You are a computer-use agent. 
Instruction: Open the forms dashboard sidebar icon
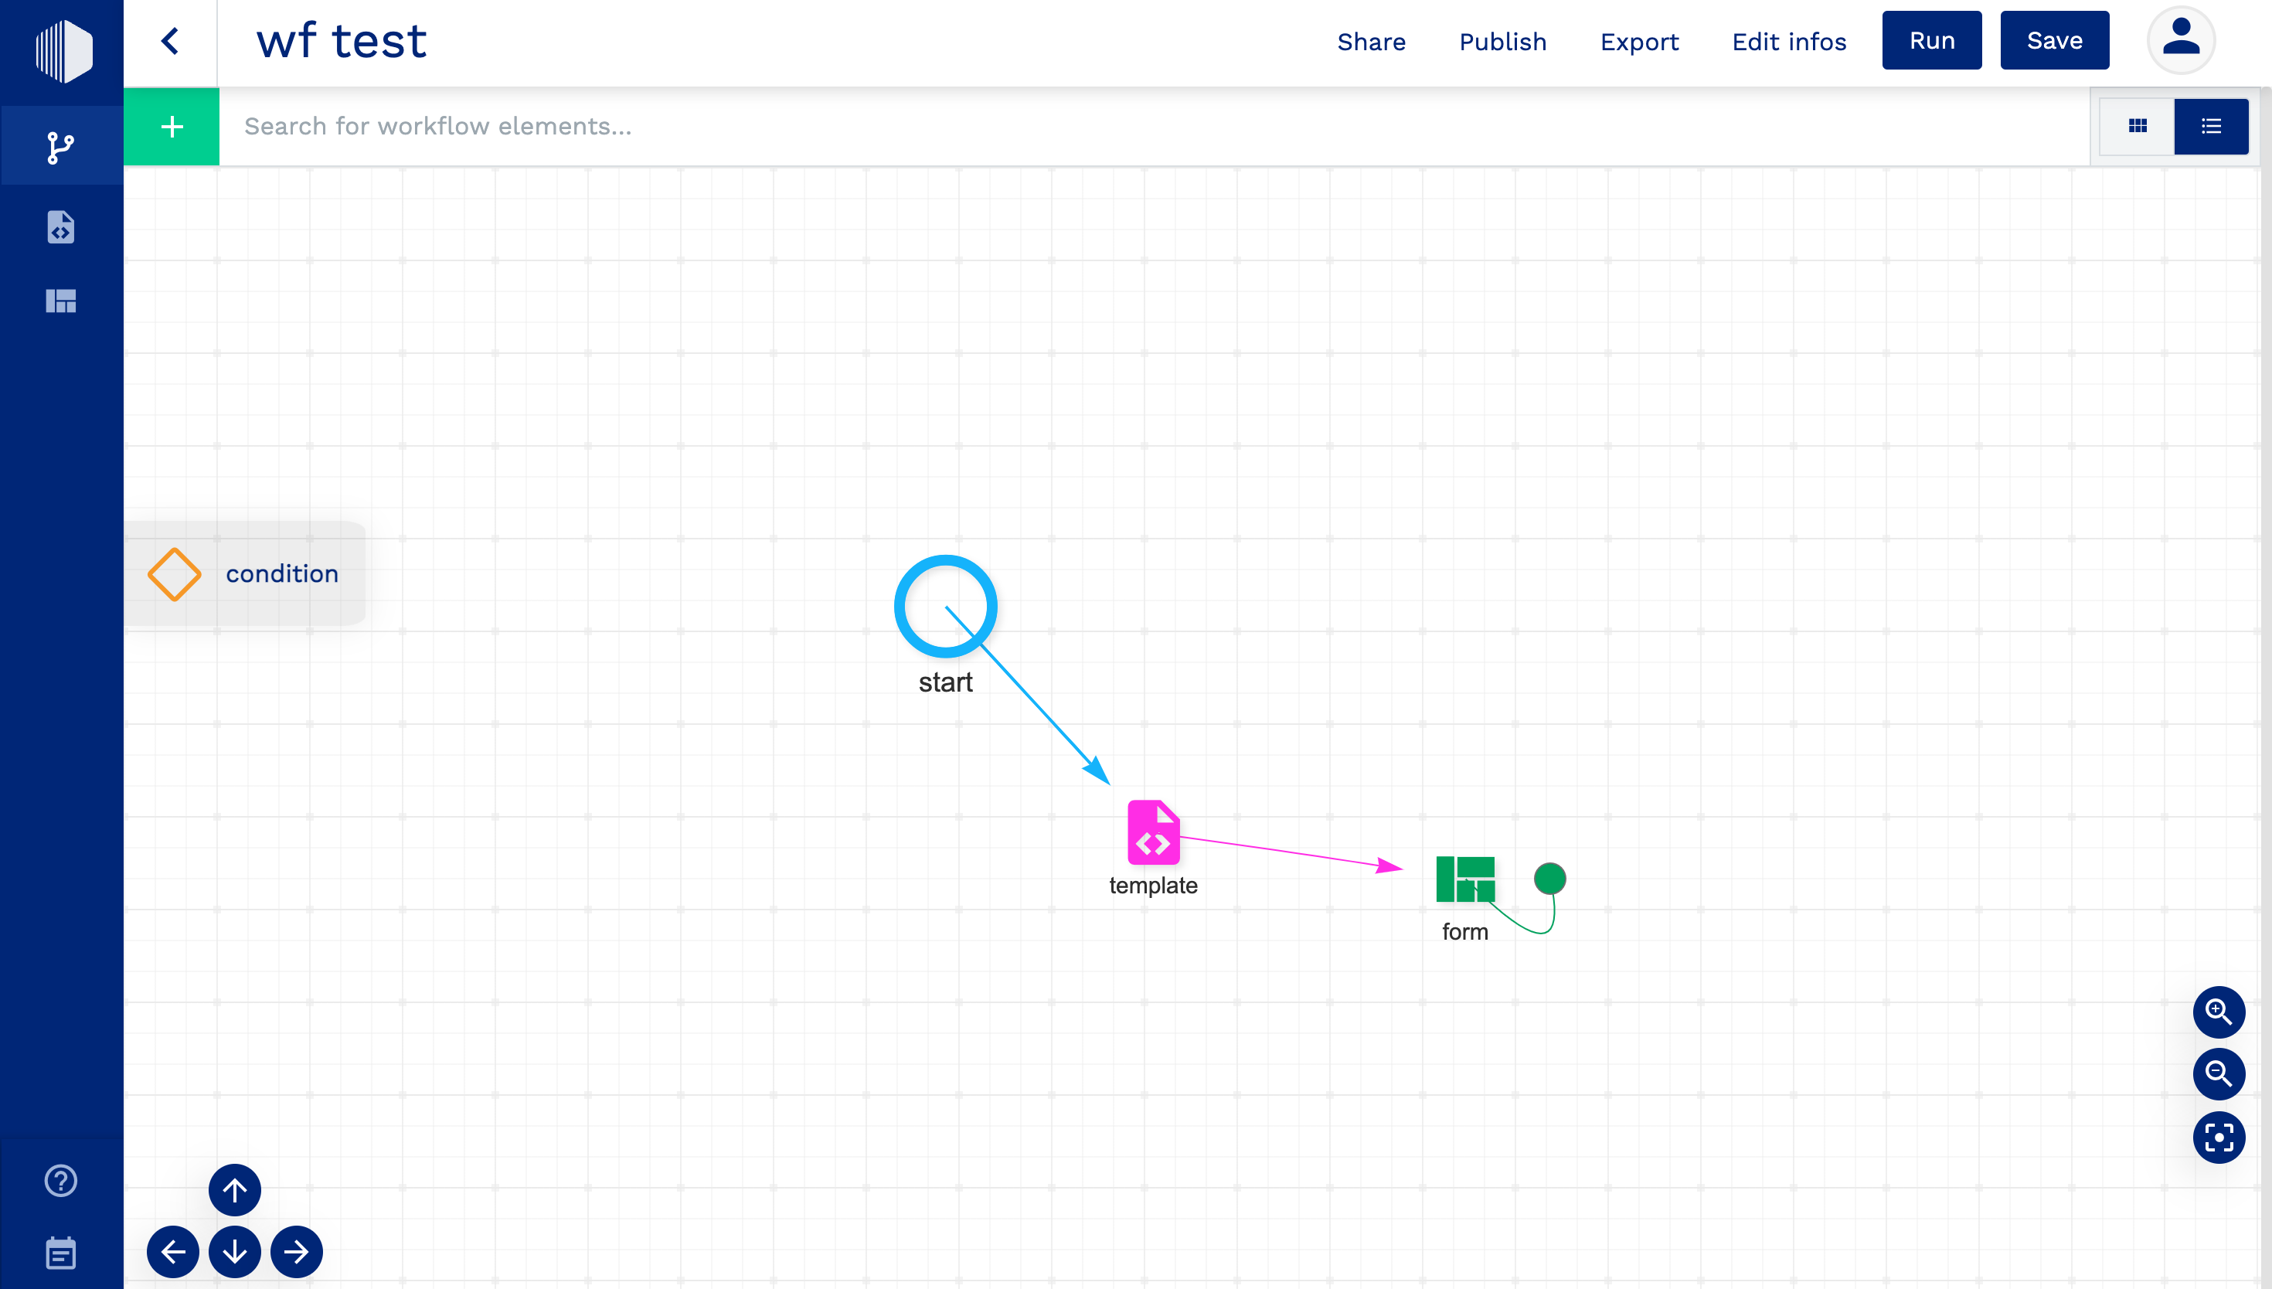[60, 301]
